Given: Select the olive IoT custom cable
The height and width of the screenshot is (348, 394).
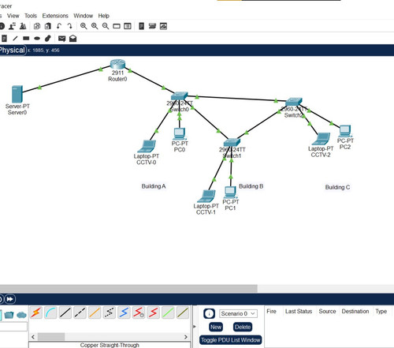Looking at the screenshot, I should (x=183, y=312).
